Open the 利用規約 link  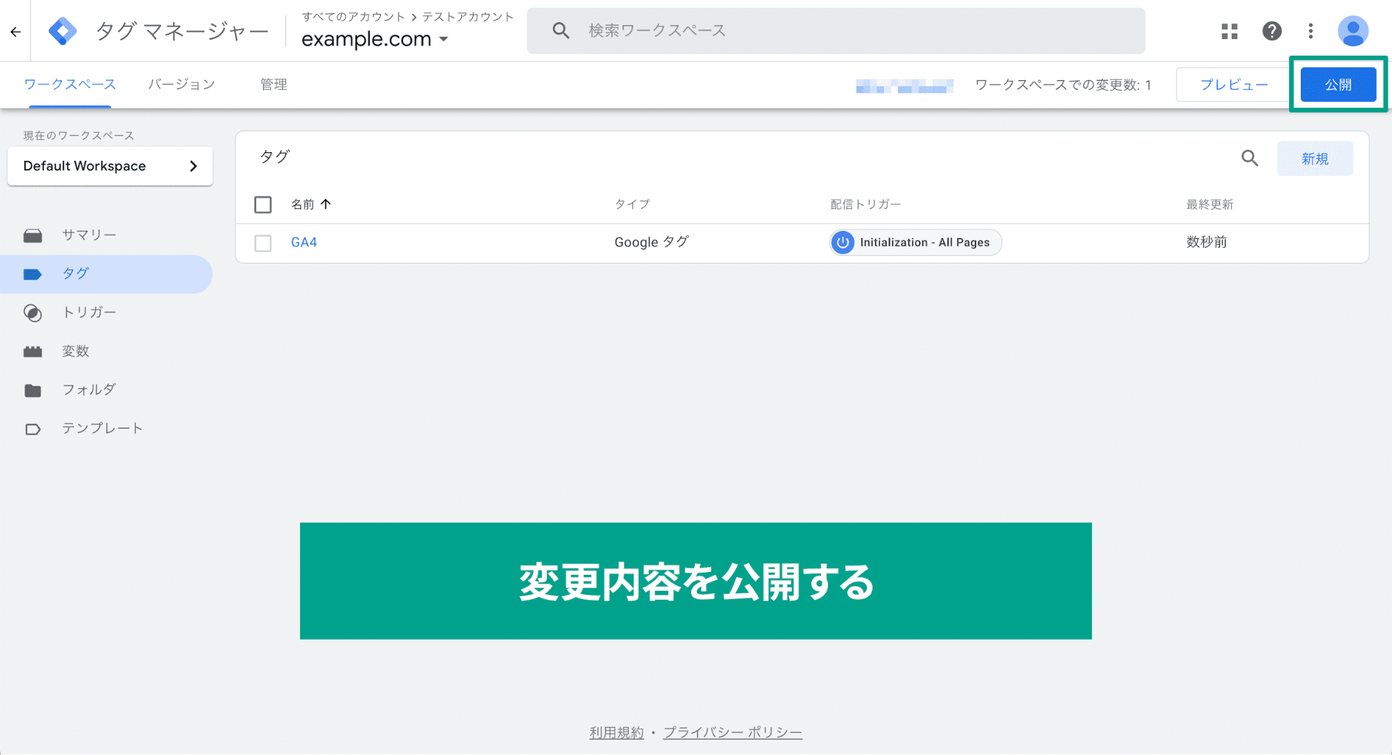(616, 732)
